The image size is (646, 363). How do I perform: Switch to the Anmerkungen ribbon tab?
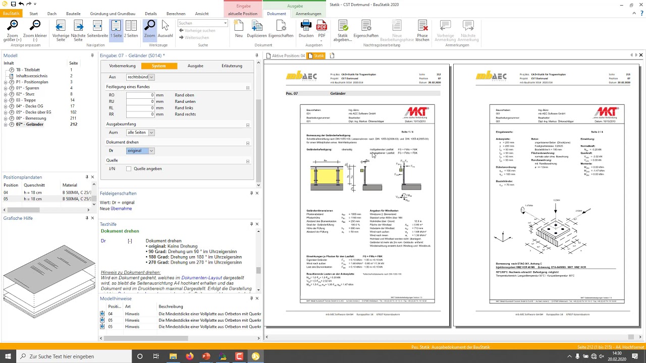[308, 14]
